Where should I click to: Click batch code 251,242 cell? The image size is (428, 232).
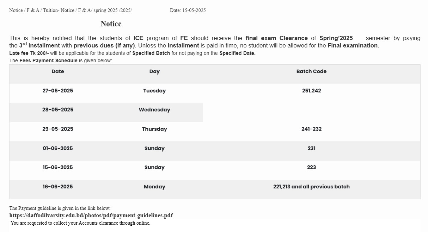click(x=311, y=91)
